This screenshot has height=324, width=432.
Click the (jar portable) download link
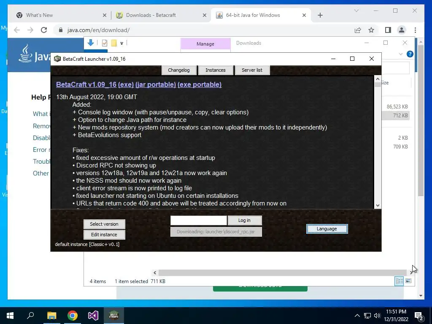coord(156,84)
